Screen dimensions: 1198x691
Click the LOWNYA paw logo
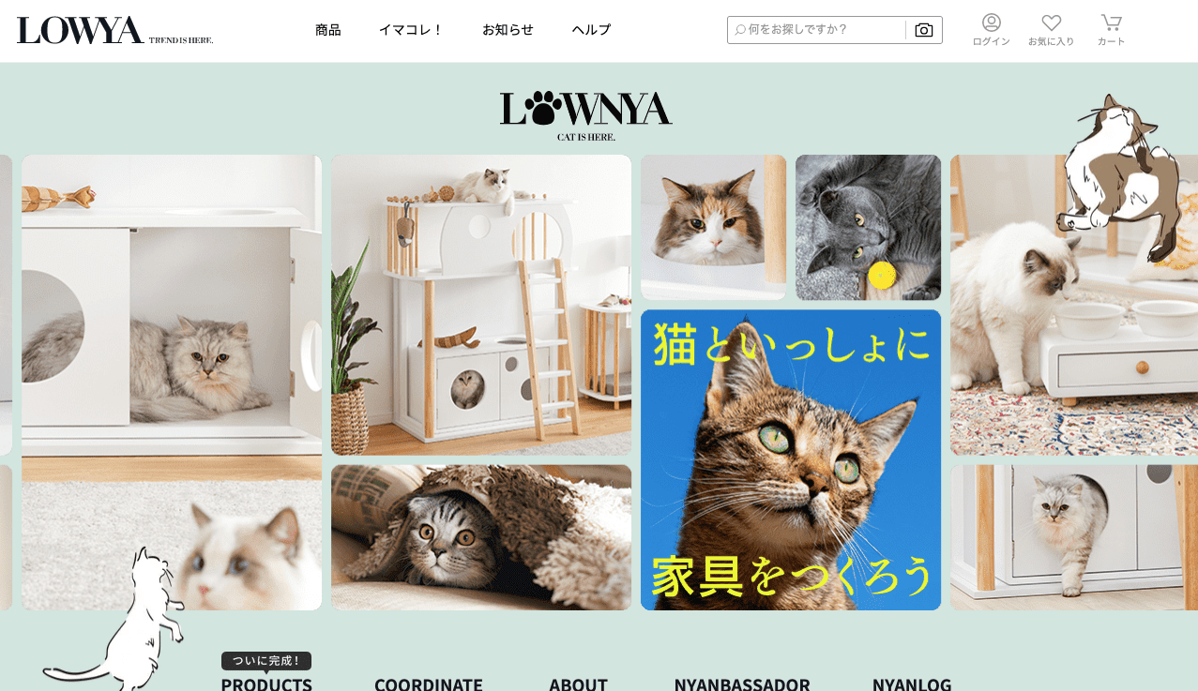586,115
